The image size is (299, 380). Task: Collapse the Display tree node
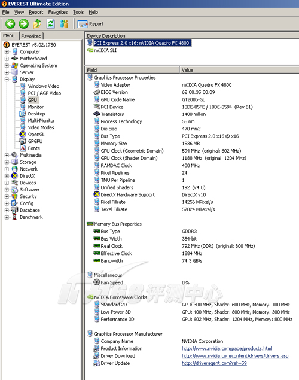[7, 79]
